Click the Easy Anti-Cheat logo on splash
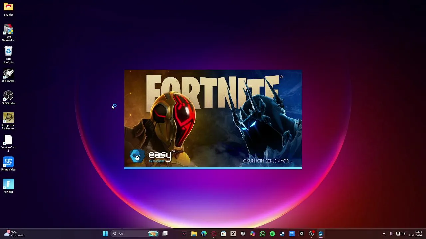Image resolution: width=426 pixels, height=239 pixels. point(152,156)
